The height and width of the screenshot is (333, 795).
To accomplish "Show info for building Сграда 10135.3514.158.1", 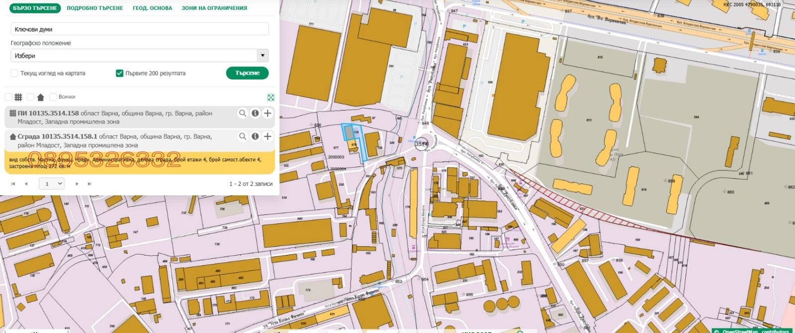I will point(255,136).
